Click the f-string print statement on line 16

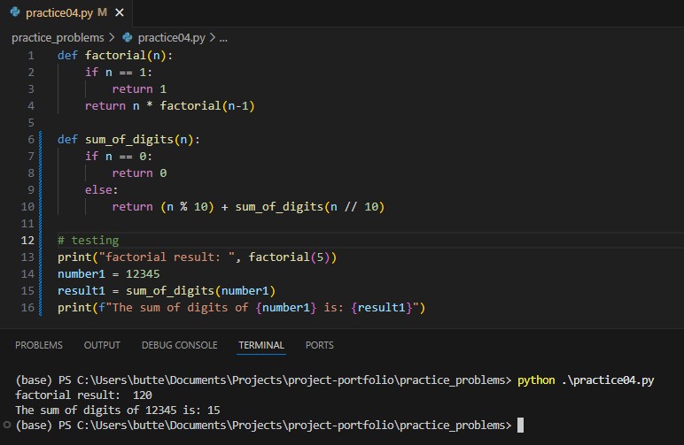click(241, 307)
